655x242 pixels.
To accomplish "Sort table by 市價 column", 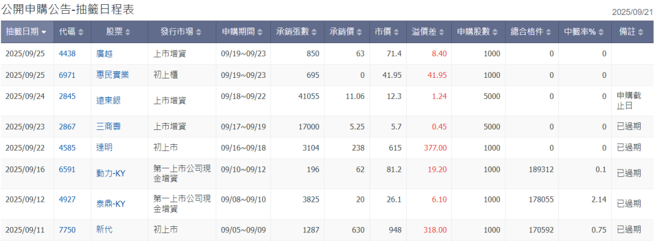I will (x=388, y=32).
